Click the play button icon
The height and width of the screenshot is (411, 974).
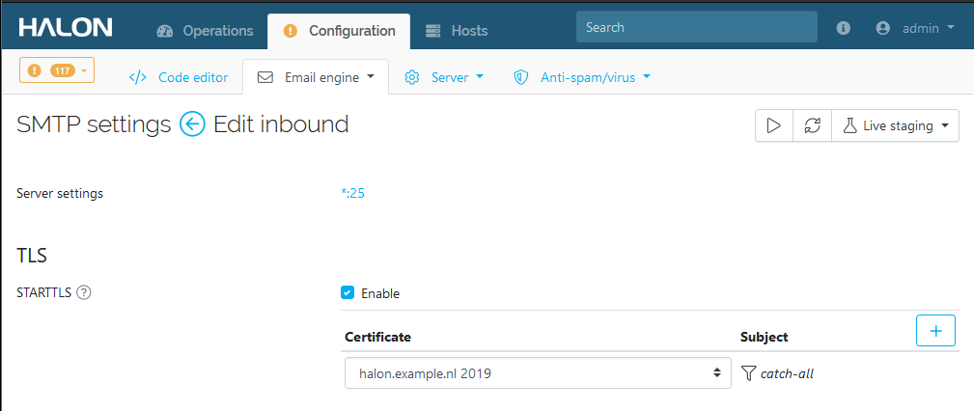click(773, 125)
